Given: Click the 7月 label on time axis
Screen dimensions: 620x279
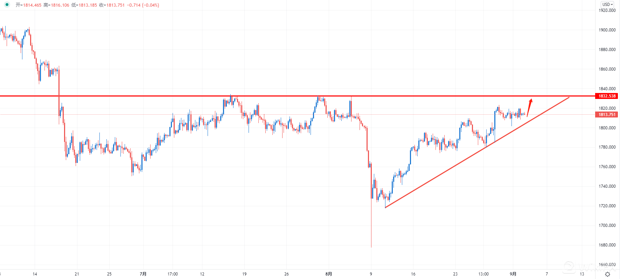Looking at the screenshot, I should pyautogui.click(x=143, y=274).
